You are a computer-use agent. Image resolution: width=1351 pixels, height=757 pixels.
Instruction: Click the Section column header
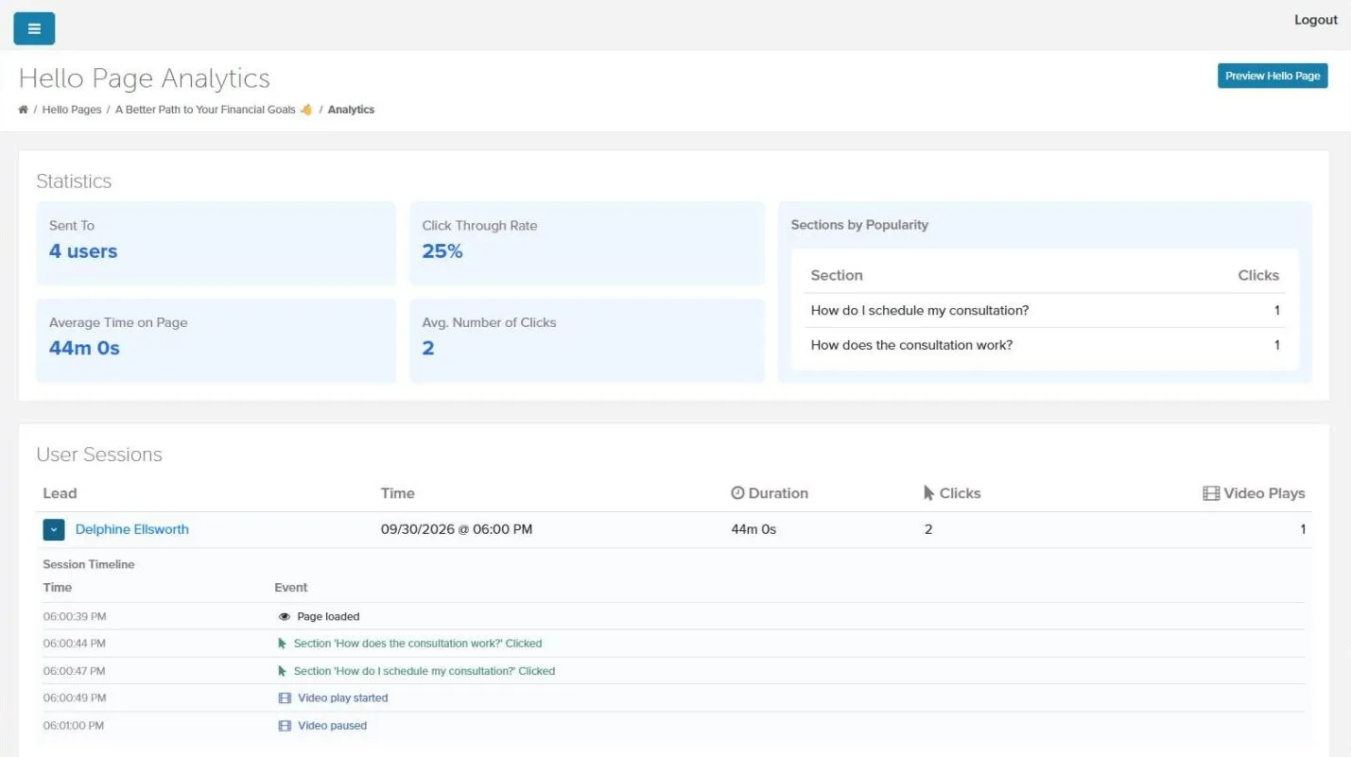pos(837,275)
